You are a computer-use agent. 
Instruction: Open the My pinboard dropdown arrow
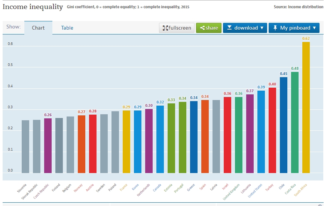[x=314, y=28]
